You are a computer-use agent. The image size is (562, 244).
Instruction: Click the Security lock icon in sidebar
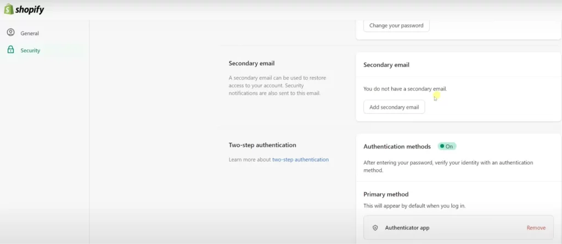11,49
